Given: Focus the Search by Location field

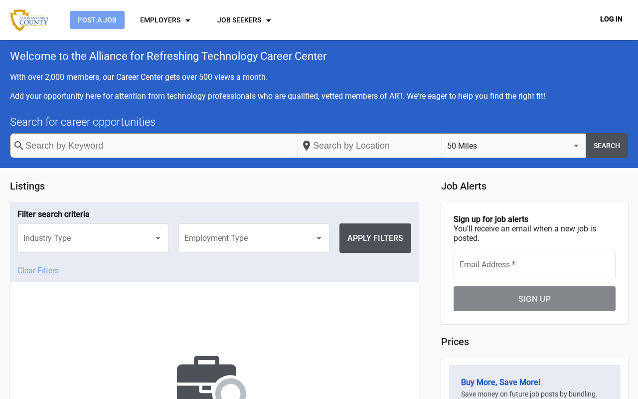Looking at the screenshot, I should coord(370,146).
